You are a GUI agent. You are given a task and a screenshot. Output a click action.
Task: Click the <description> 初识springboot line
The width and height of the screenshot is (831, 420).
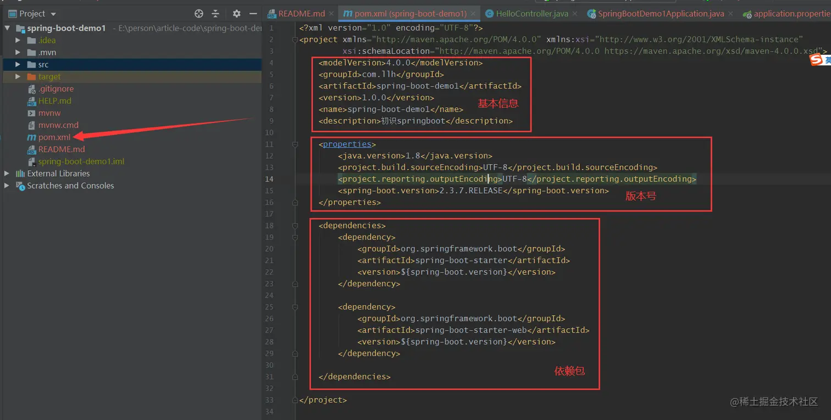click(416, 121)
